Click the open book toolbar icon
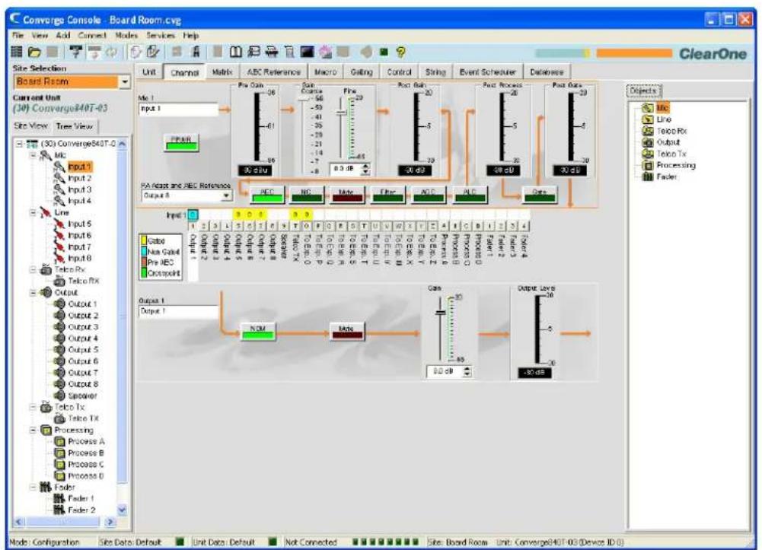This screenshot has width=762, height=550. (236, 52)
